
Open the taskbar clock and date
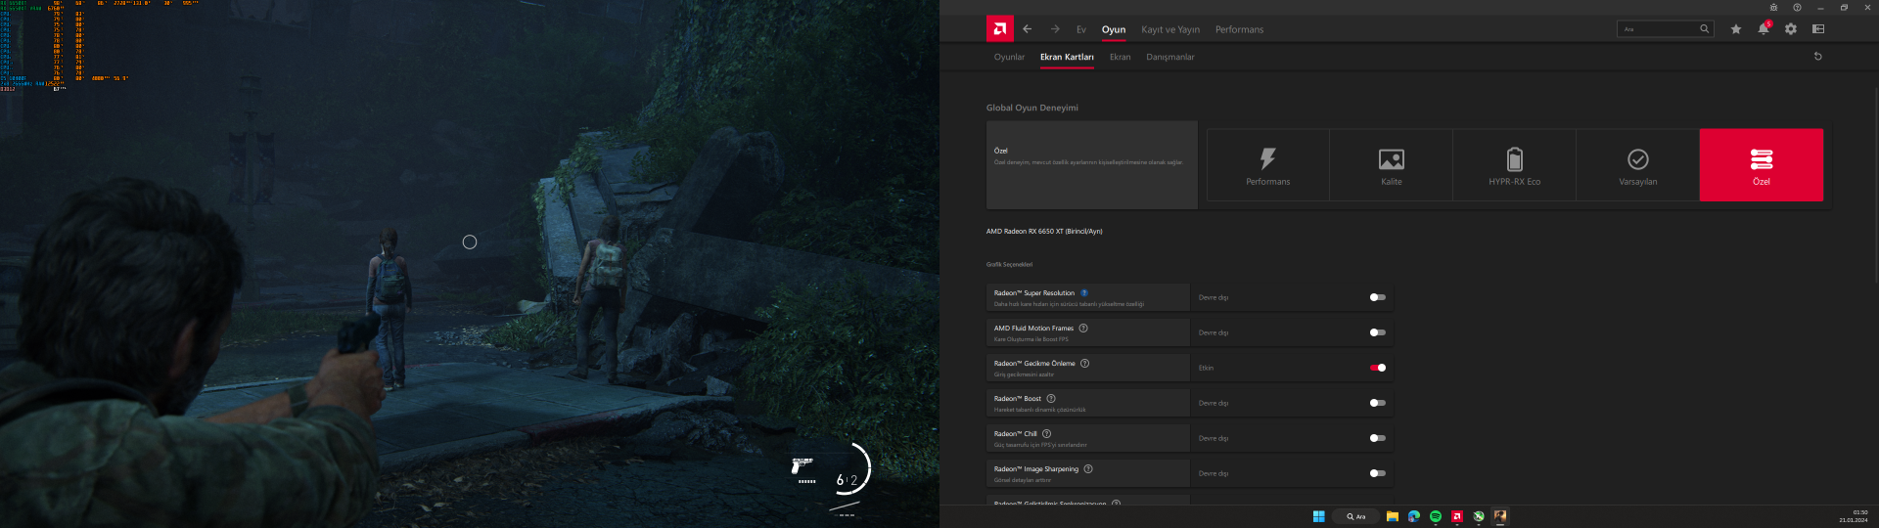pos(1854,516)
